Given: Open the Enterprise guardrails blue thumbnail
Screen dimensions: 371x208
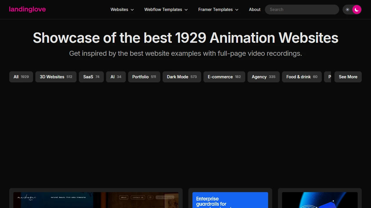Looking at the screenshot, I should [x=230, y=200].
